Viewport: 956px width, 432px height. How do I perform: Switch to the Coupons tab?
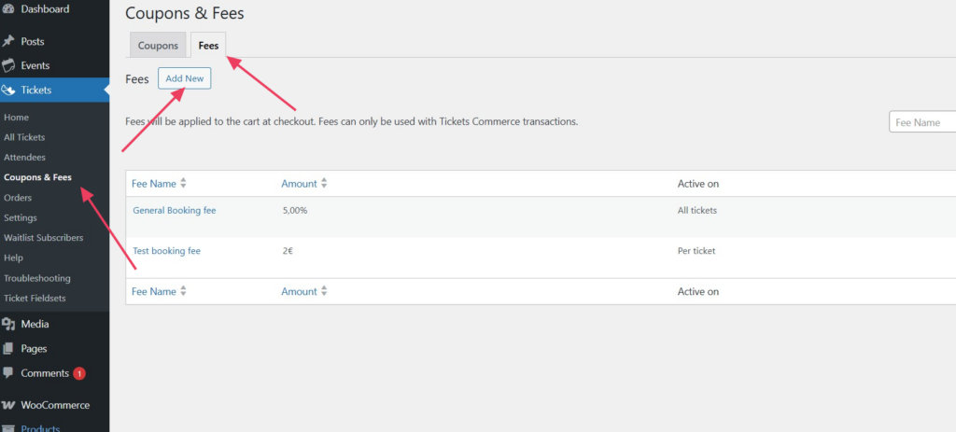pos(158,46)
